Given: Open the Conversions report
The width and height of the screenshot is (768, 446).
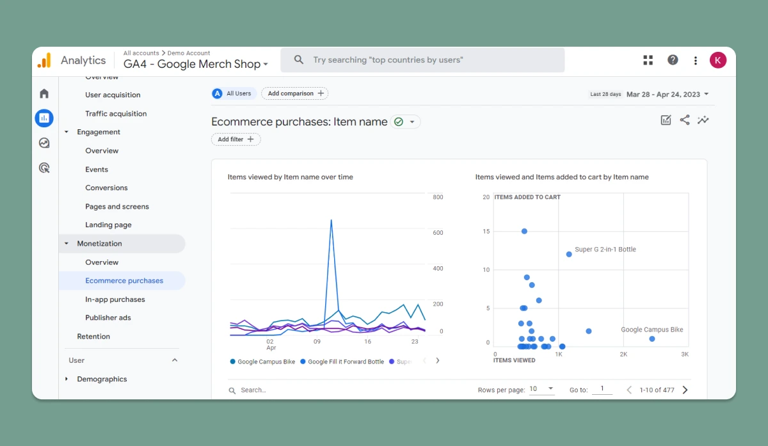Looking at the screenshot, I should tap(106, 188).
